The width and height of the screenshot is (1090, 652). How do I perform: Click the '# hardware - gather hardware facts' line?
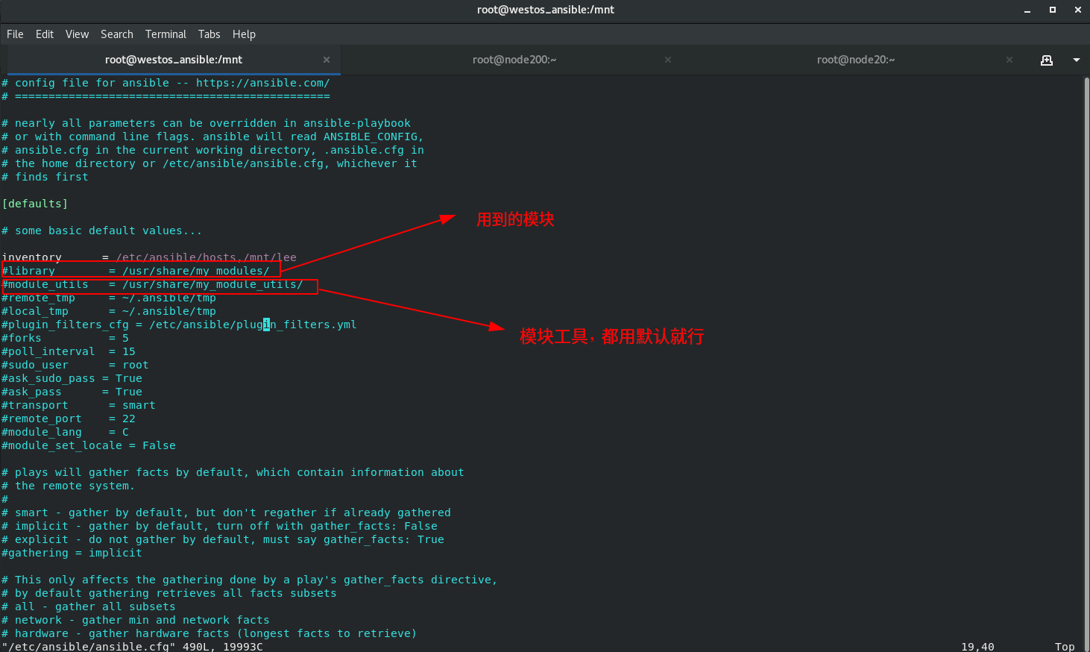[x=210, y=633]
